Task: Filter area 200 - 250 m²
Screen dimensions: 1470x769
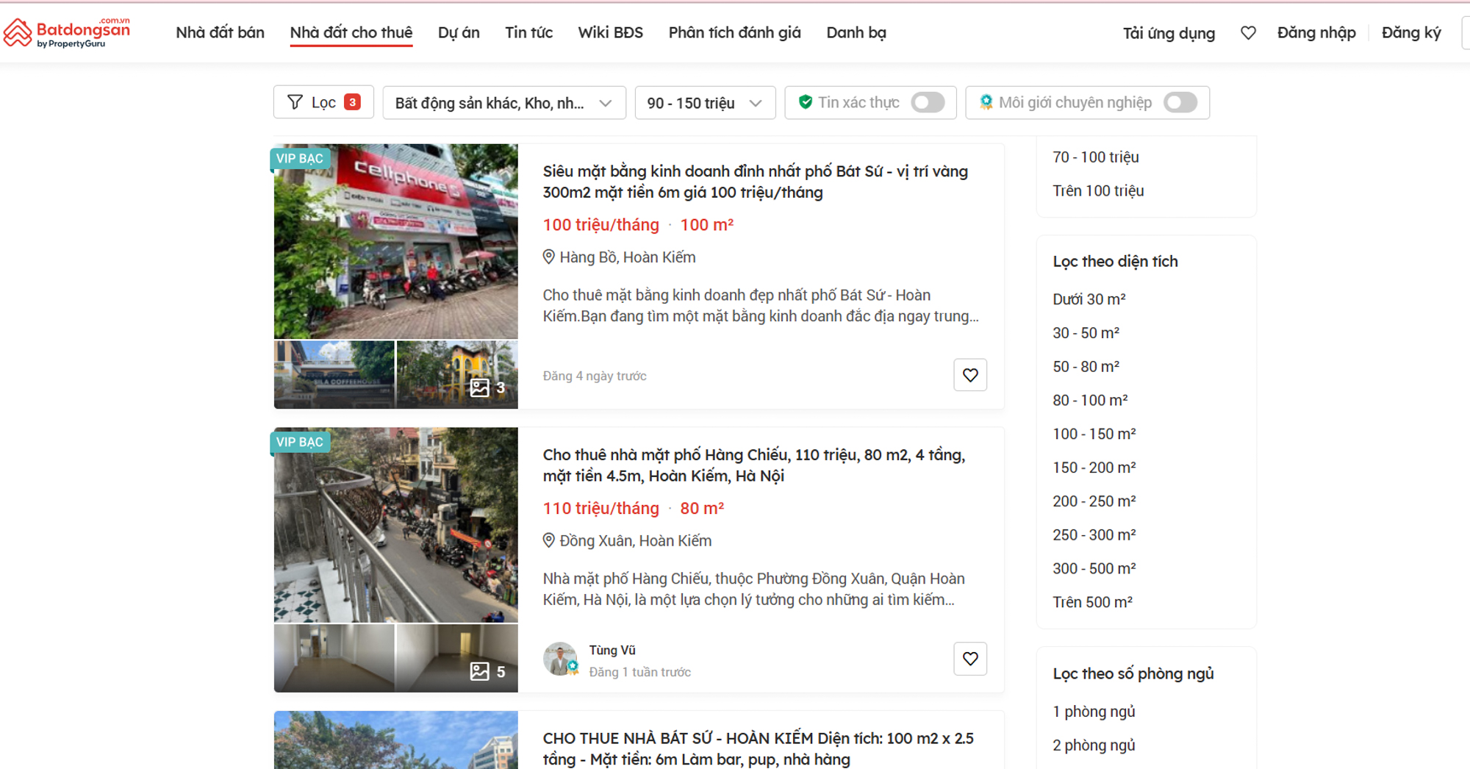Action: click(x=1094, y=501)
